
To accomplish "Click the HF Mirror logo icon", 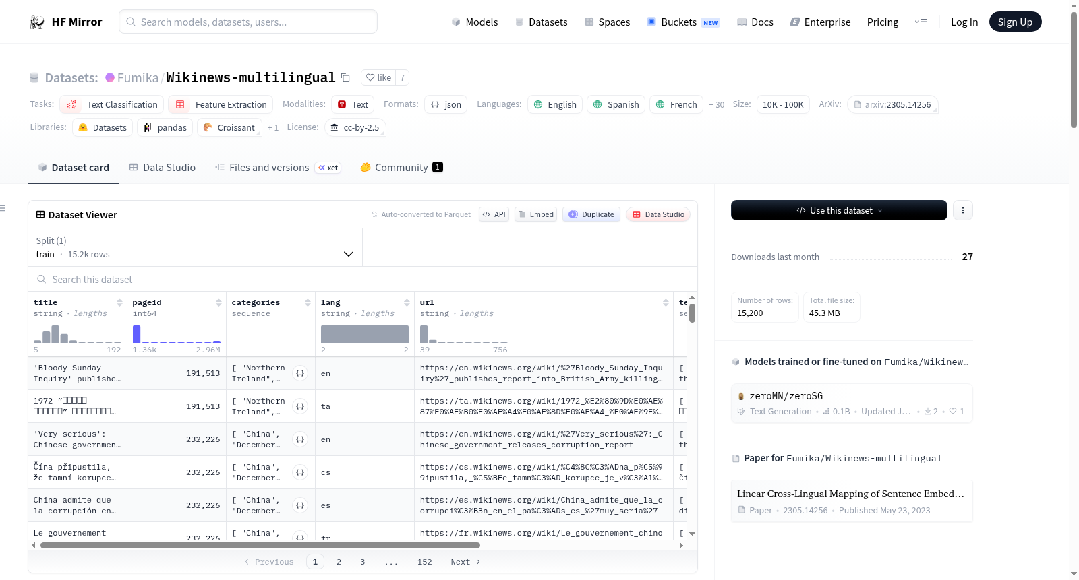I will click(x=37, y=22).
